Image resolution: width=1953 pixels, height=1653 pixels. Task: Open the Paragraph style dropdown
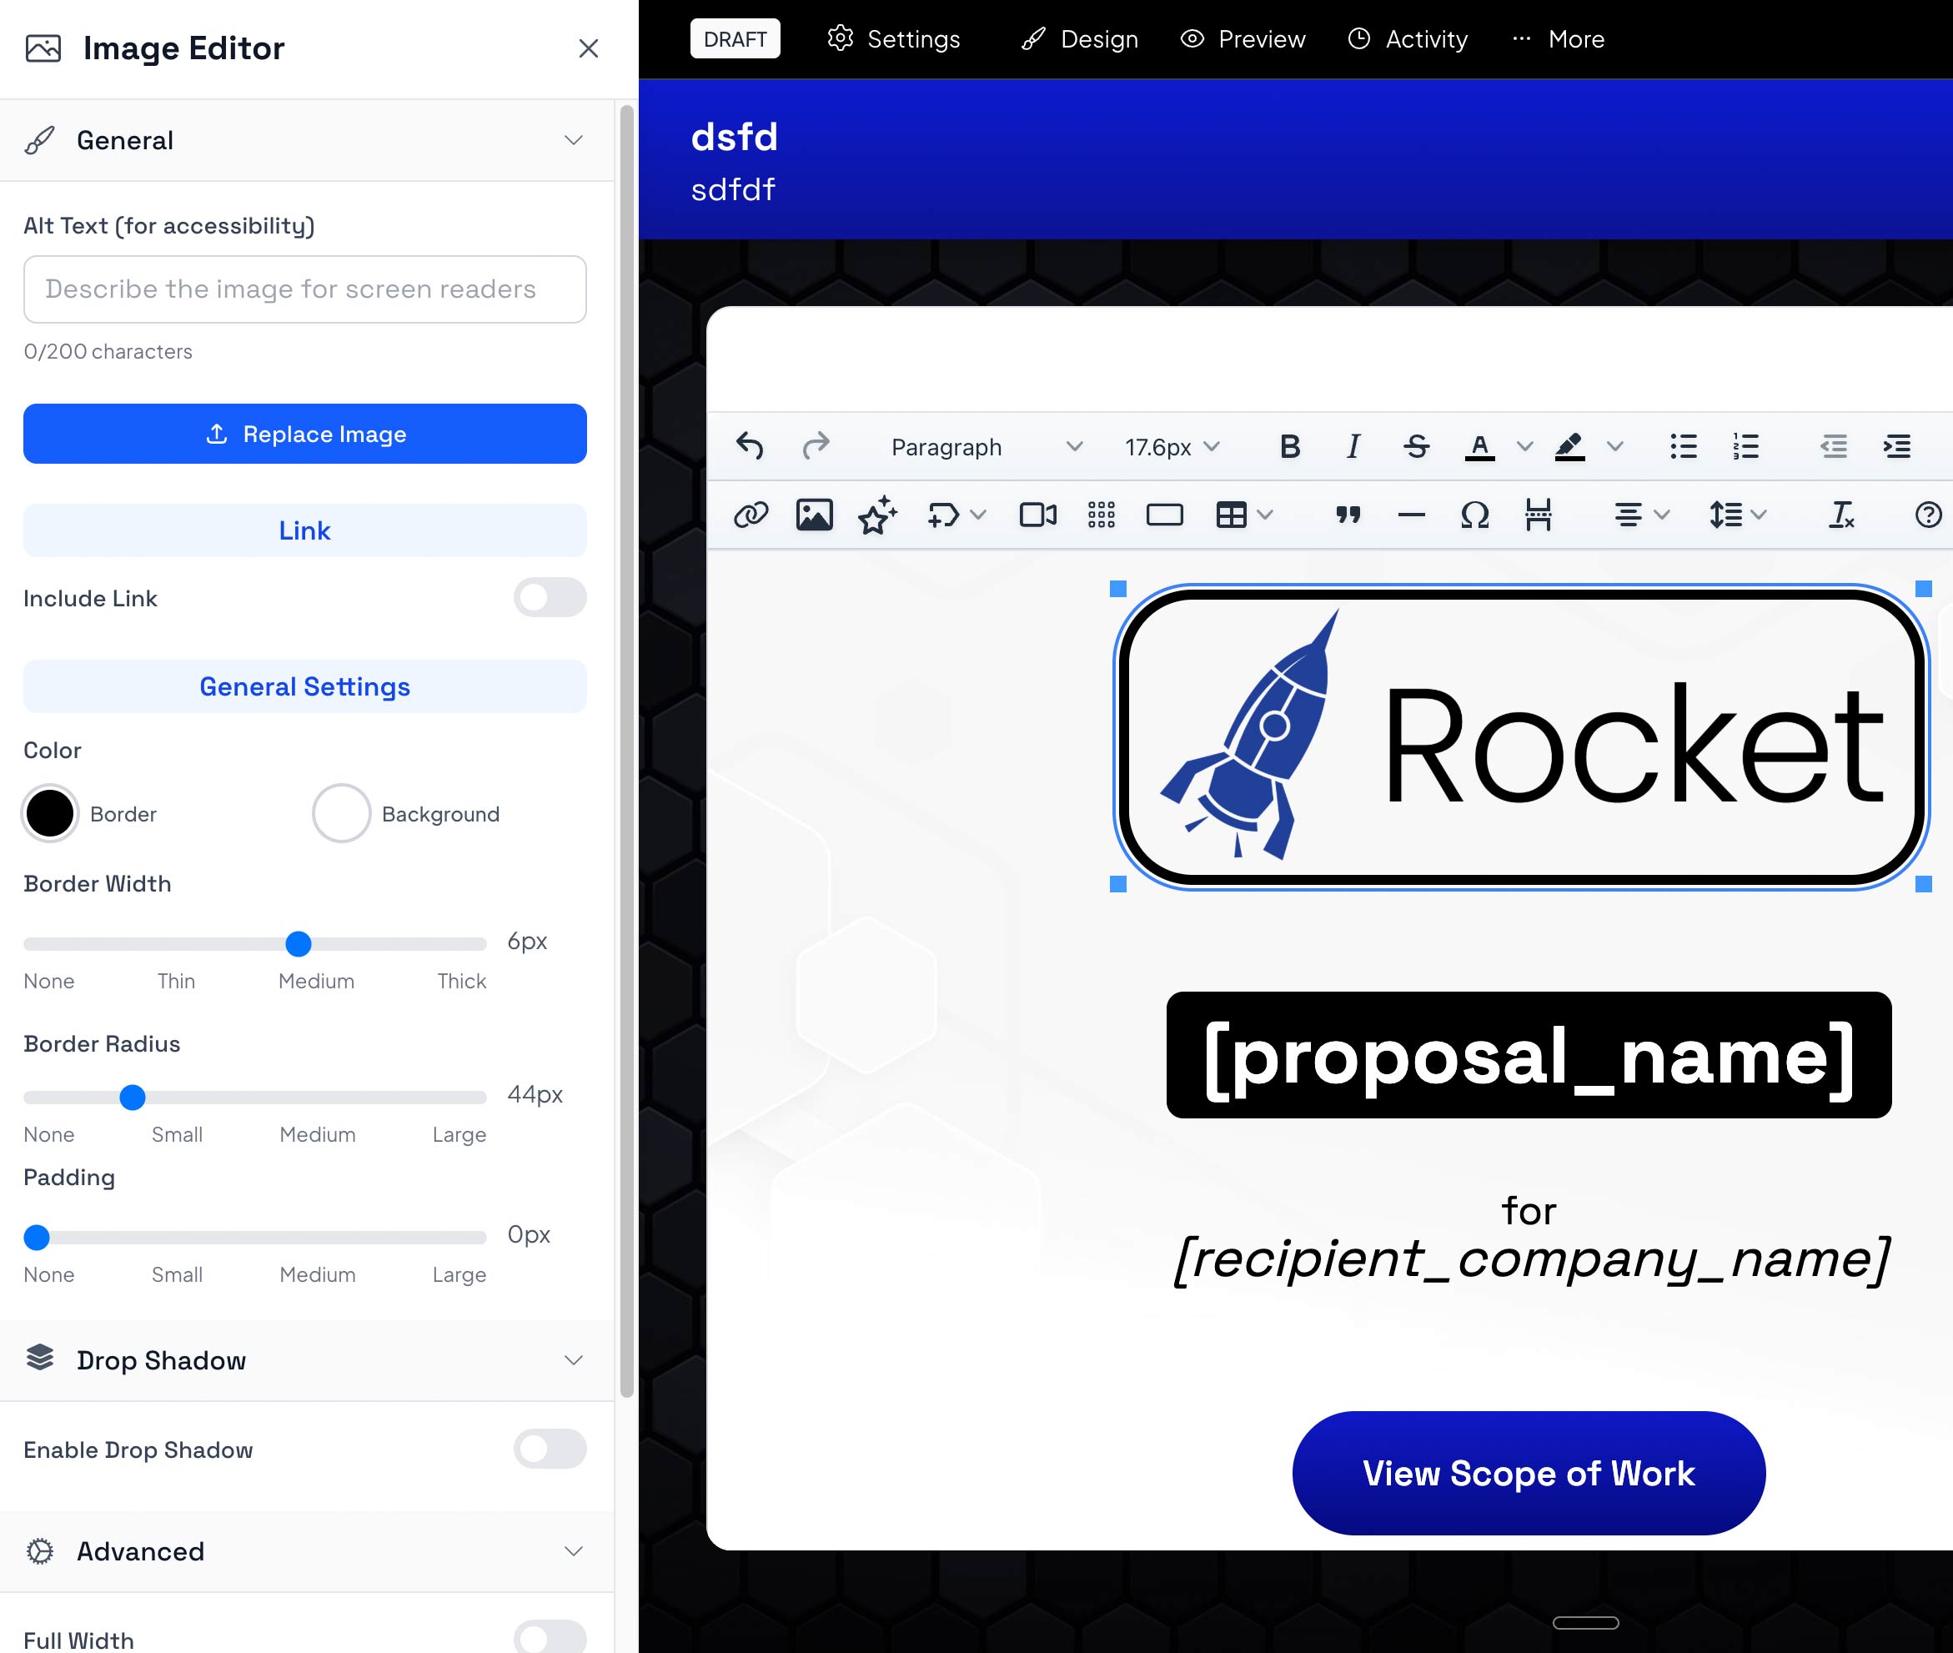pyautogui.click(x=982, y=447)
